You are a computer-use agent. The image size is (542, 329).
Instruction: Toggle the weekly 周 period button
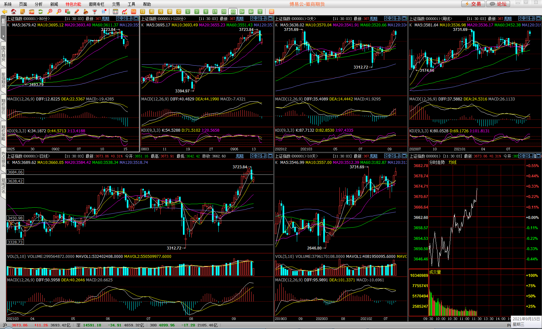152,12
